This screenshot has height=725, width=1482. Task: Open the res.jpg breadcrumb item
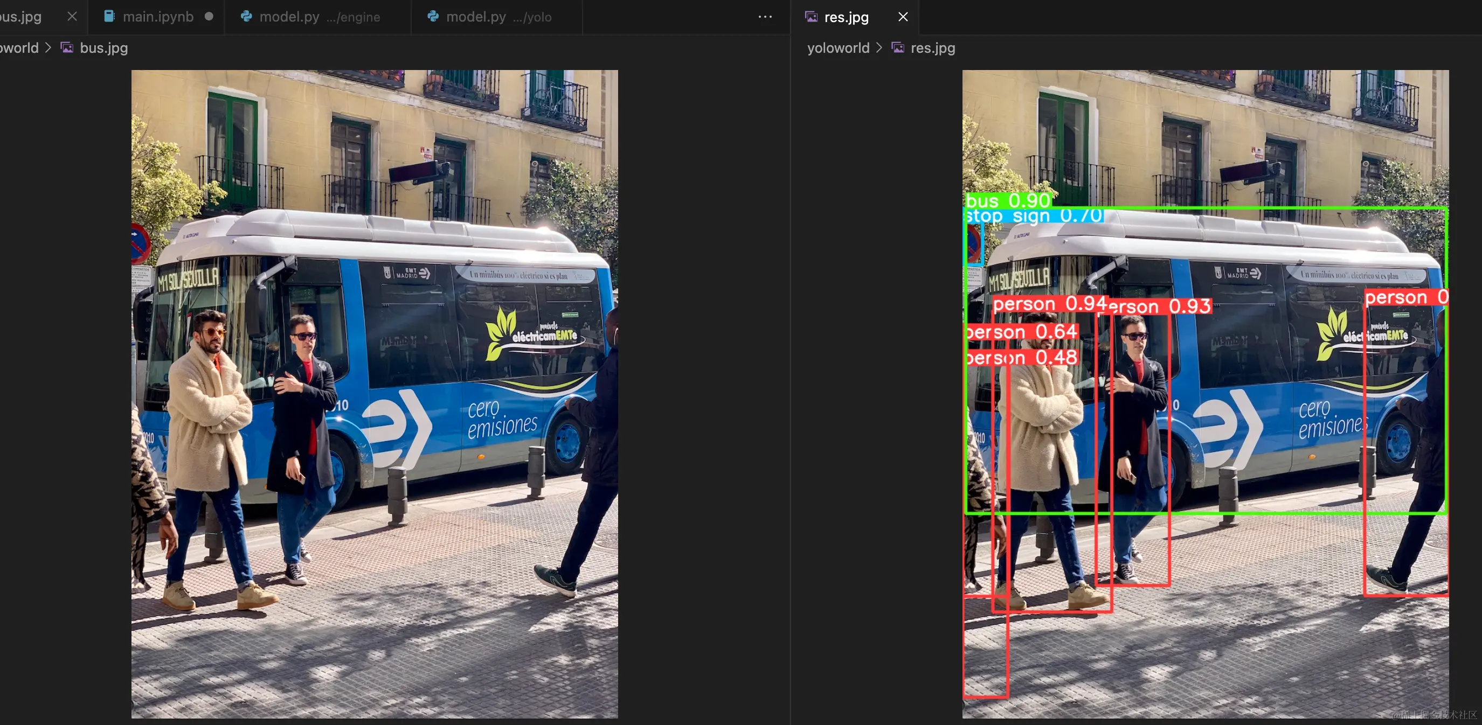932,48
